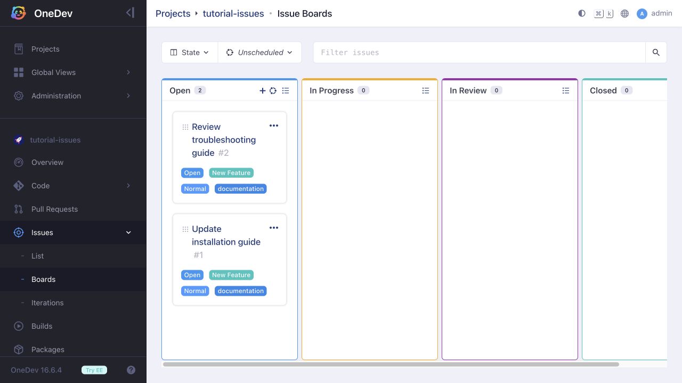Image resolution: width=682 pixels, height=383 pixels.
Task: Collapse the sidebar with the arrow icon
Action: [x=130, y=13]
